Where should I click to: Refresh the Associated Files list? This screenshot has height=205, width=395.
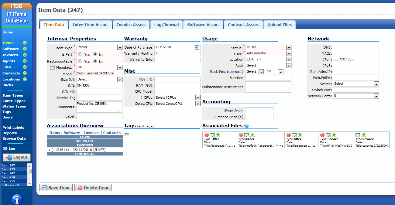coord(246,126)
